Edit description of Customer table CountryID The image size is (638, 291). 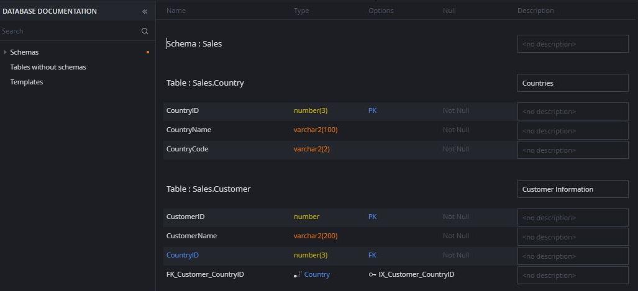(573, 256)
